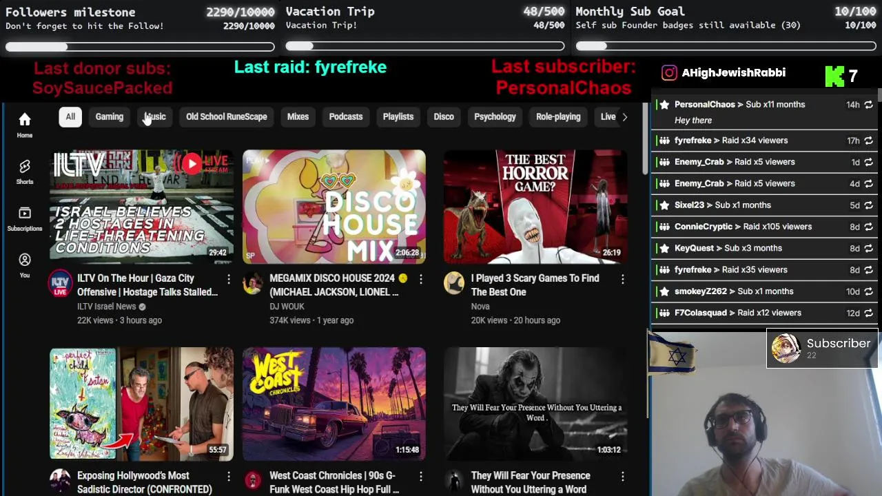Replay the F7Colasquad raid alert
882x496 pixels.
click(868, 313)
